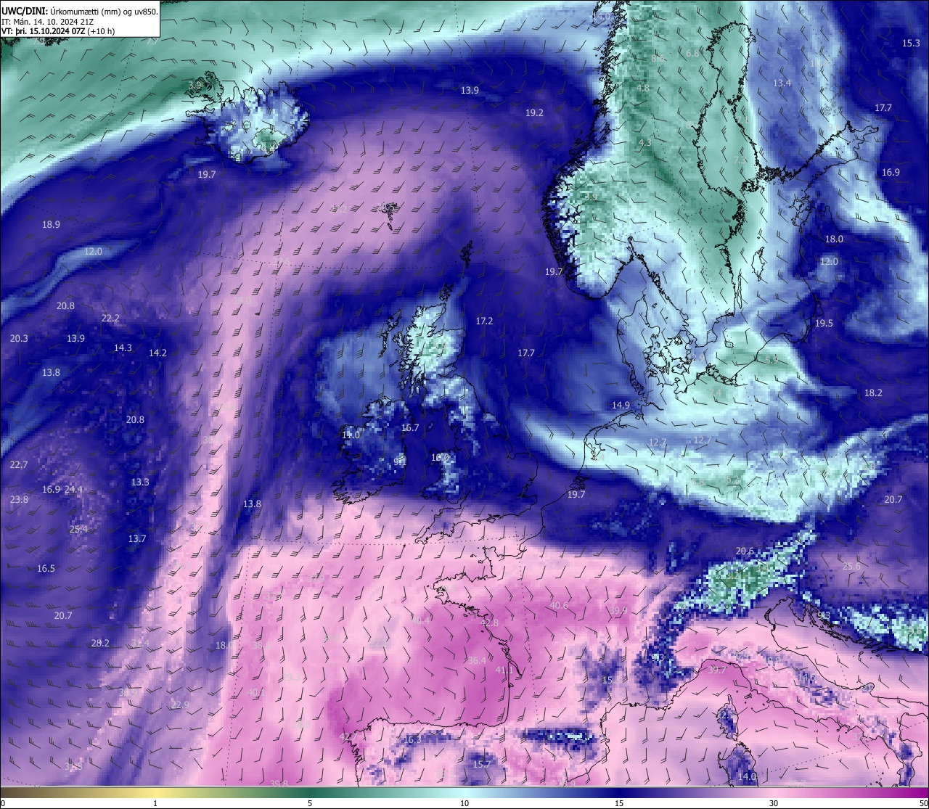Screen dimensions: 929x809
Task: Click the 13.7 value in the Atlantic
Action: [137, 539]
